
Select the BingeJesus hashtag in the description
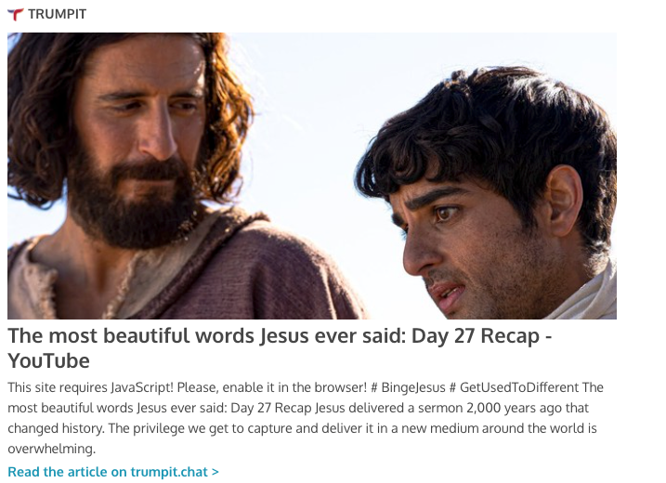pos(408,387)
